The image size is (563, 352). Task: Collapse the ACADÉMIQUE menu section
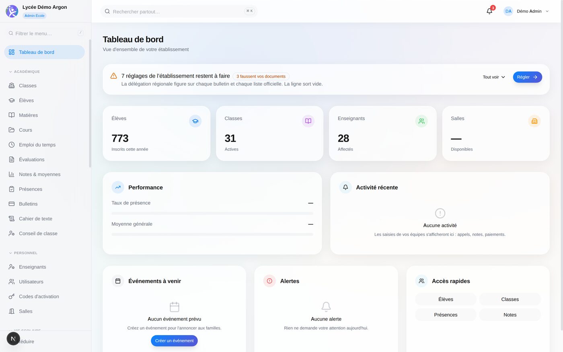tap(25, 72)
